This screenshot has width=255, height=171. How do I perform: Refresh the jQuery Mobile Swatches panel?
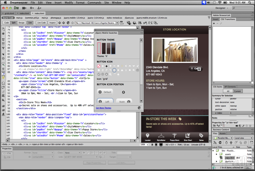140,107
